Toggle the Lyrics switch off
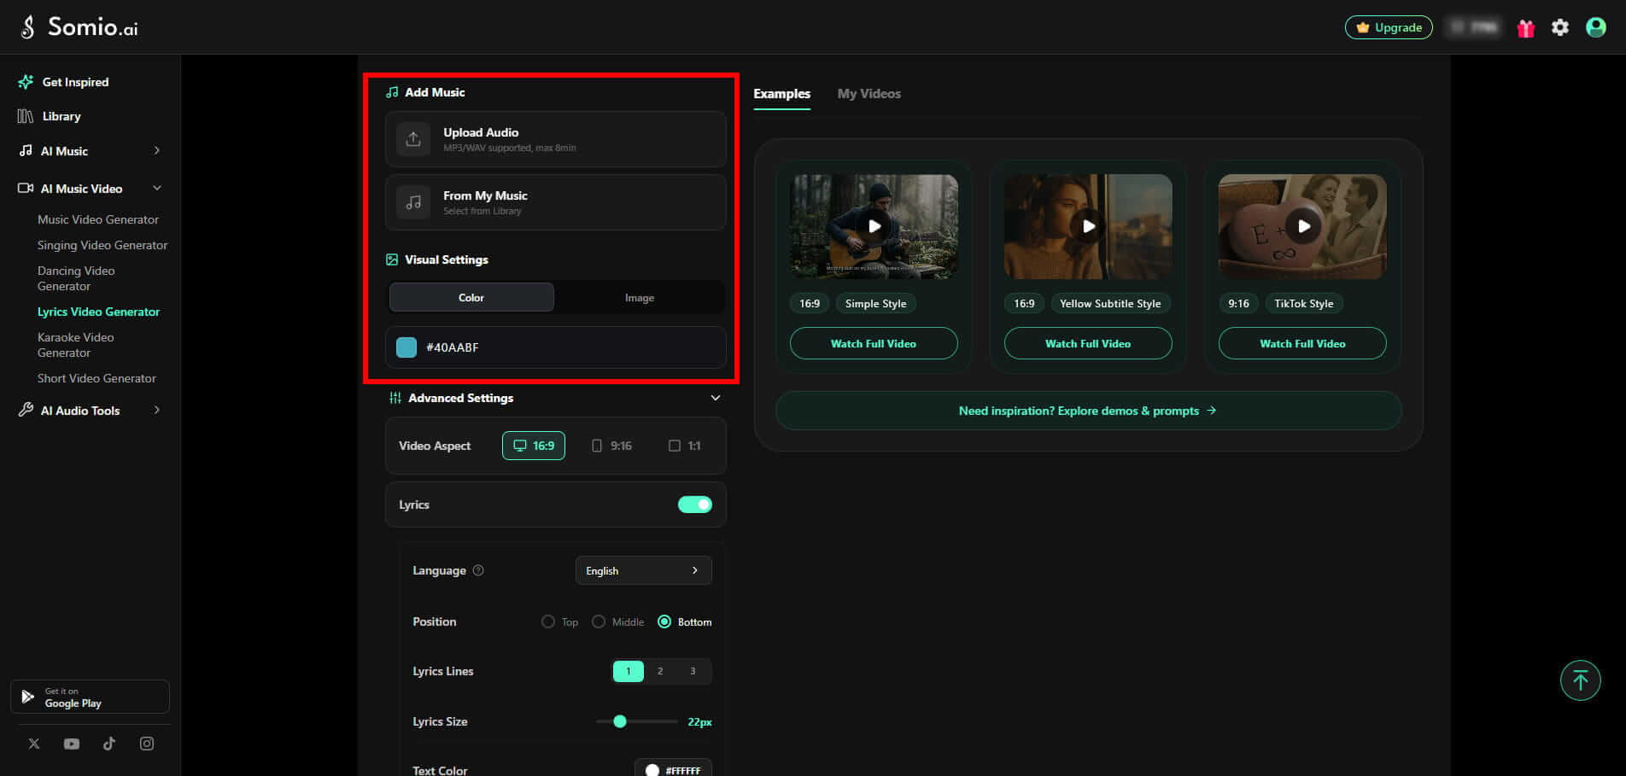The width and height of the screenshot is (1626, 776). pyautogui.click(x=695, y=505)
